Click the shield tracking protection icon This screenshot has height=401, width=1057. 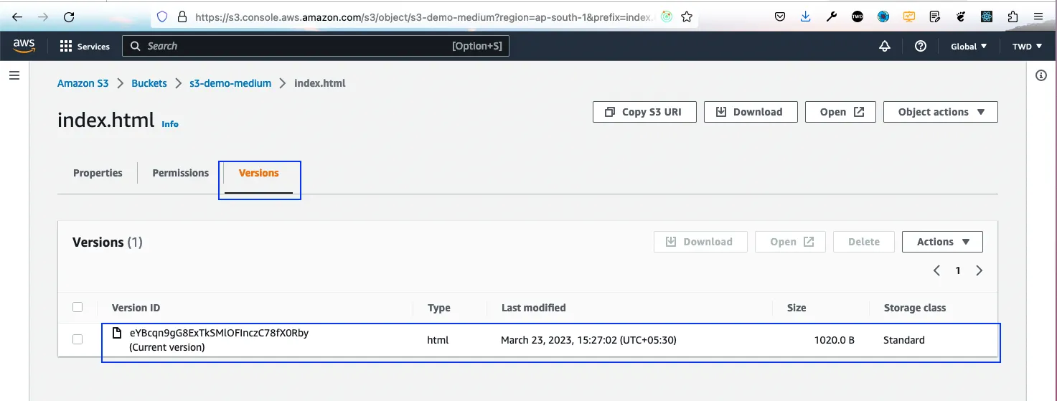(x=162, y=16)
